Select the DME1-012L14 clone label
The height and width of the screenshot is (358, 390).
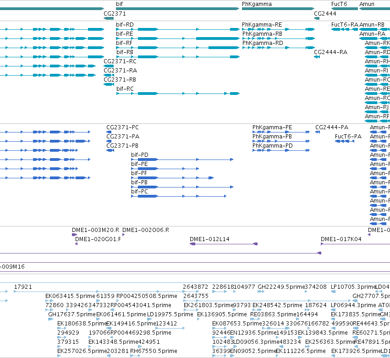[209, 239]
